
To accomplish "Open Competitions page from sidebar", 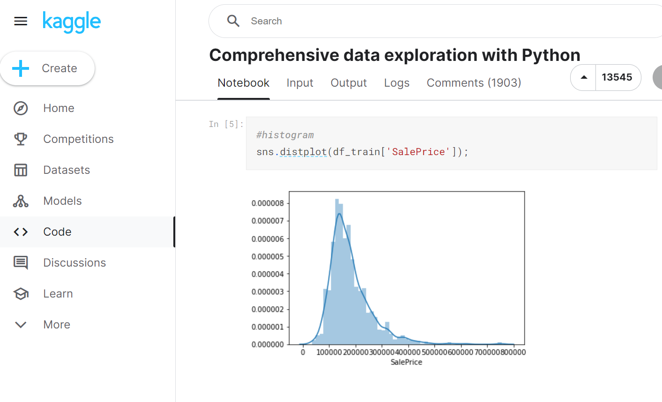I will pyautogui.click(x=78, y=139).
